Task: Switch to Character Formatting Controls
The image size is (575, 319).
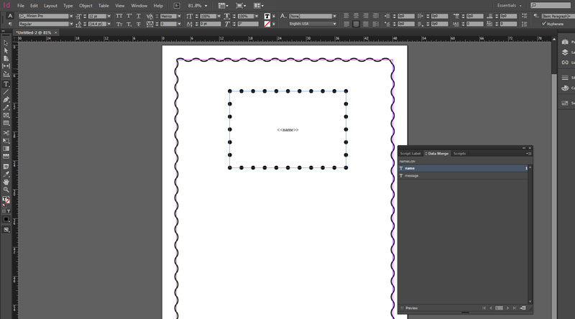Action: click(10, 16)
